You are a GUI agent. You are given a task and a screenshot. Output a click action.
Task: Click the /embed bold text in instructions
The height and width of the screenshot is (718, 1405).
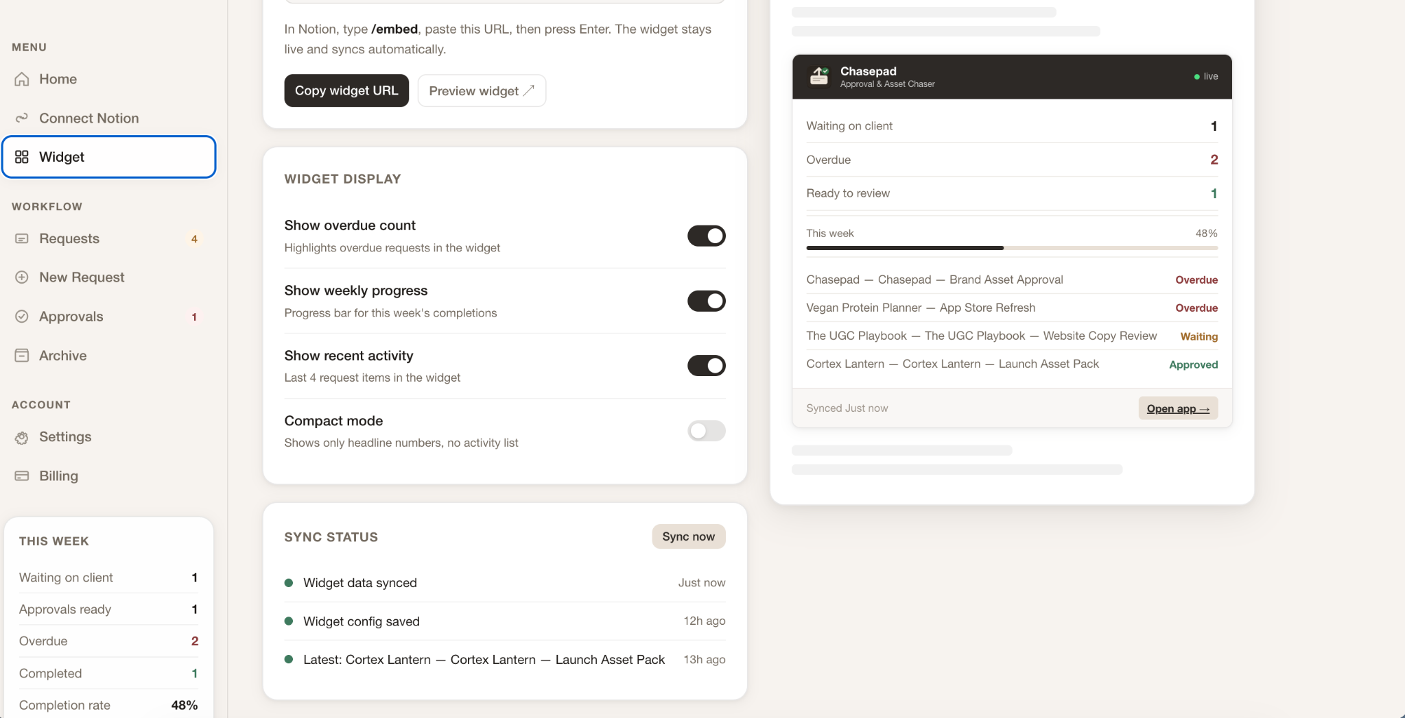394,29
